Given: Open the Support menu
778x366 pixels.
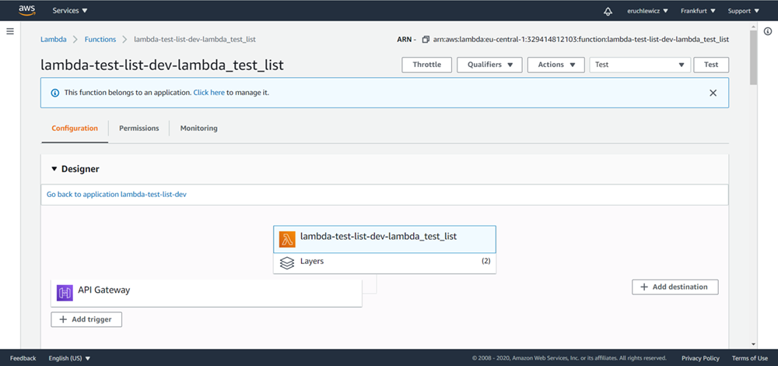Looking at the screenshot, I should (743, 11).
